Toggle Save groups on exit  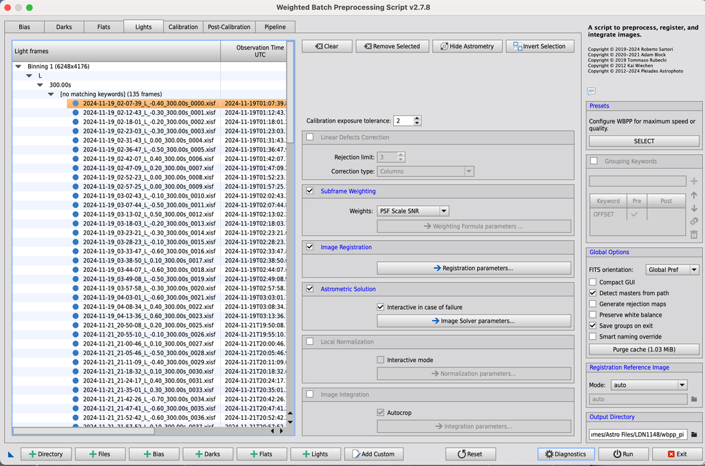tap(593, 326)
